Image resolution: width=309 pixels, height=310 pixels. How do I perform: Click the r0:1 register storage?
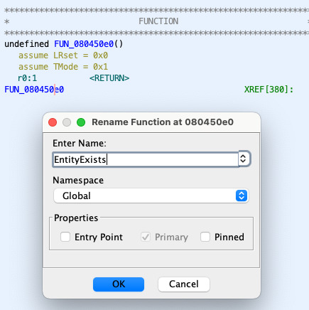pos(28,78)
